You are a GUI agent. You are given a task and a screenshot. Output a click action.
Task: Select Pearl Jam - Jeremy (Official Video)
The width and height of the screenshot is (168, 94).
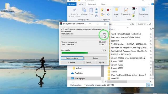click(x=125, y=37)
